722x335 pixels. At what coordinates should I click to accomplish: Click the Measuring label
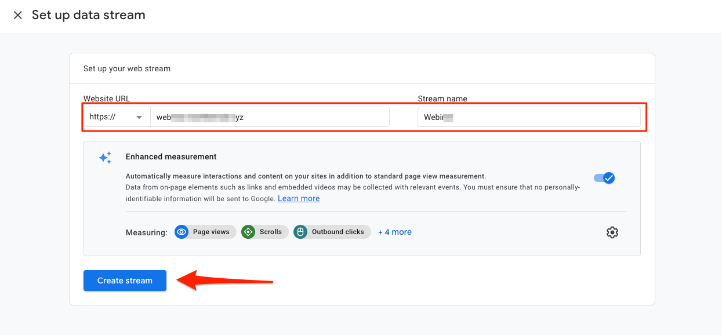(x=147, y=232)
